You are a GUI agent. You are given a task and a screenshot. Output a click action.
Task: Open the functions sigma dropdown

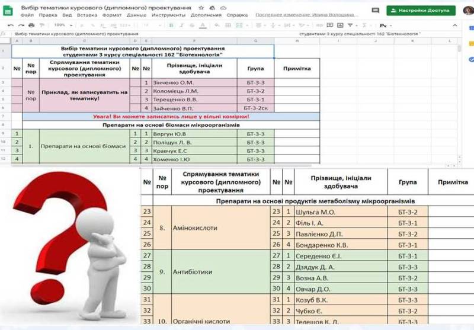point(366,25)
